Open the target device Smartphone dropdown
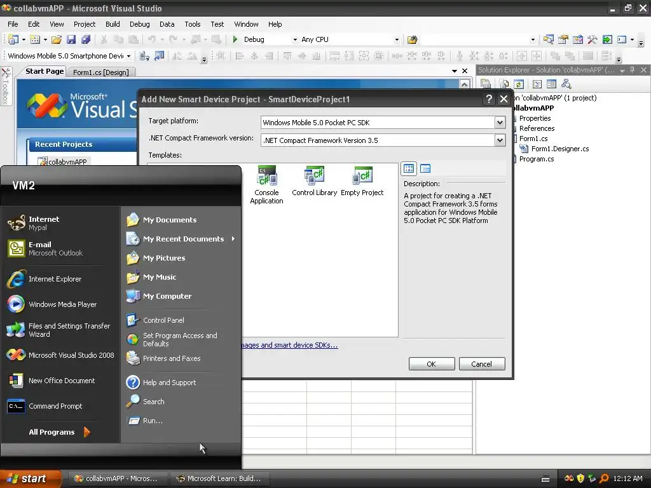The image size is (651, 488). (x=128, y=56)
